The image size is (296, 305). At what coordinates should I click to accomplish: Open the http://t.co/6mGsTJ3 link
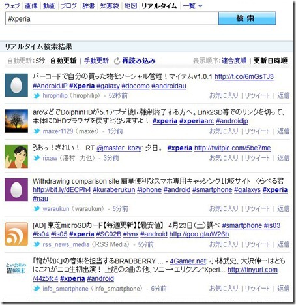[x=244, y=76]
